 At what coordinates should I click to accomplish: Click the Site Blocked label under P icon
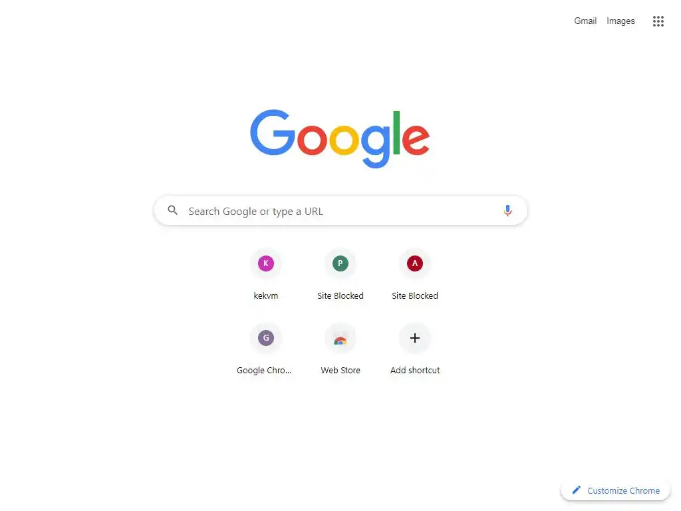[340, 296]
